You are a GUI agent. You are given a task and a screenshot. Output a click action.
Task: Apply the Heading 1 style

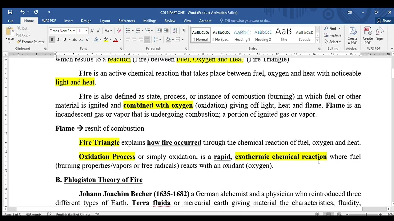pyautogui.click(x=242, y=35)
